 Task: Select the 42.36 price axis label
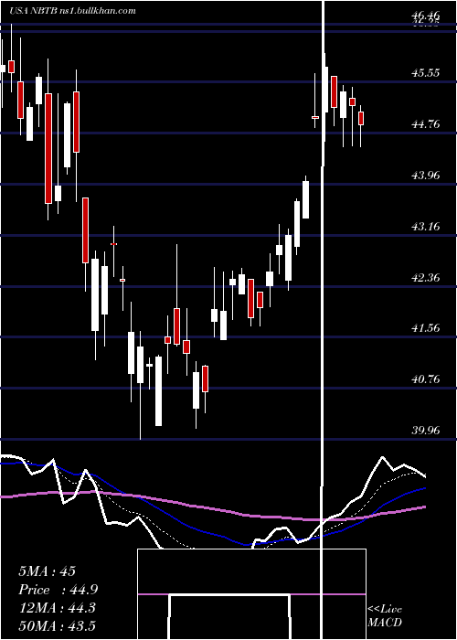click(x=426, y=278)
